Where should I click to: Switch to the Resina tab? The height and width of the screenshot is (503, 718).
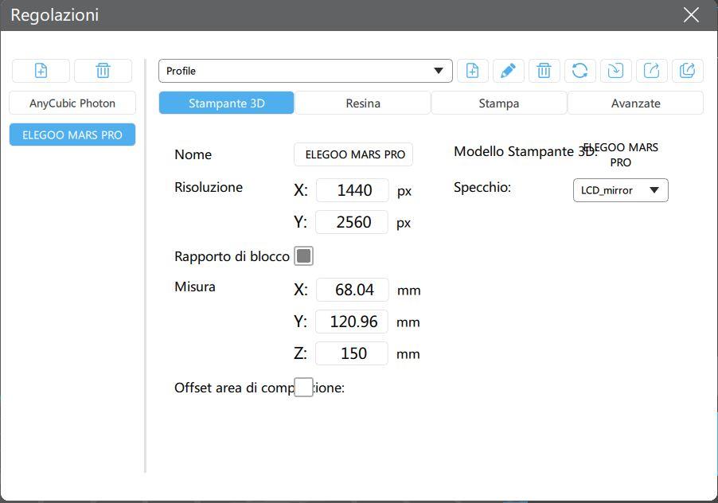[363, 103]
